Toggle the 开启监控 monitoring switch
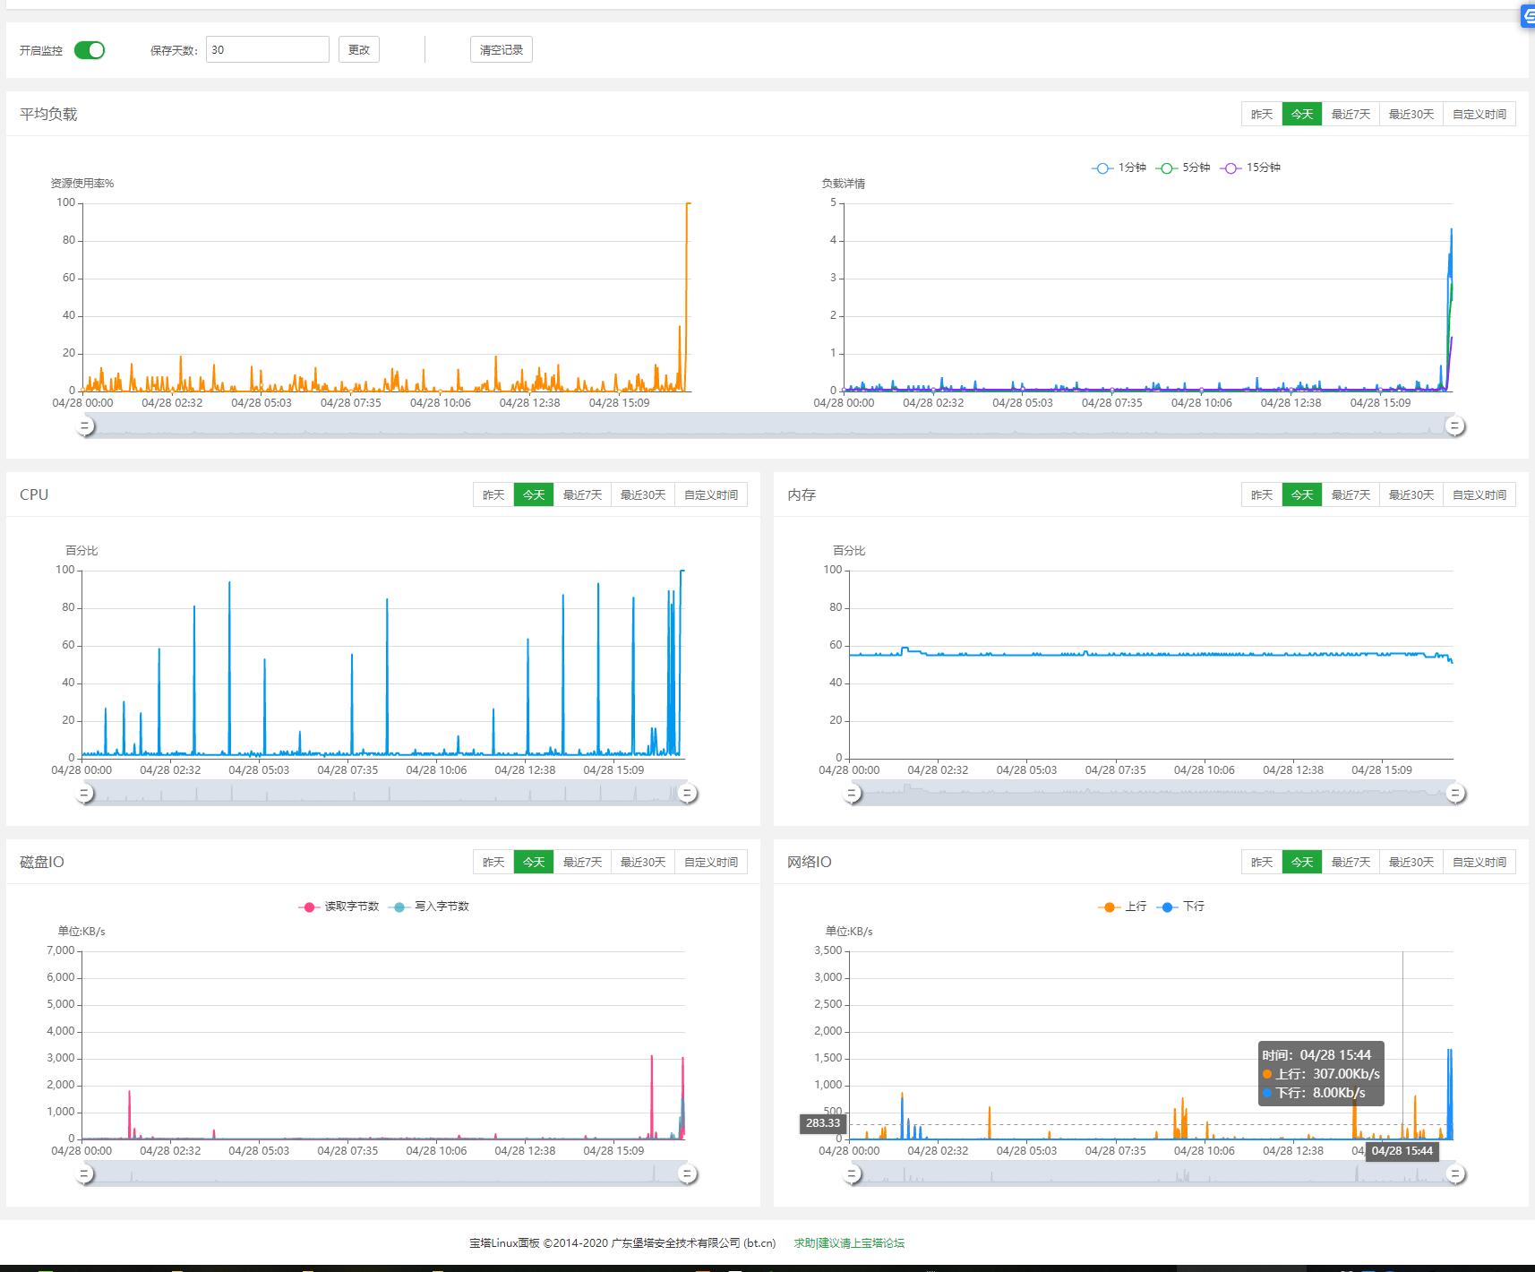 coord(90,50)
